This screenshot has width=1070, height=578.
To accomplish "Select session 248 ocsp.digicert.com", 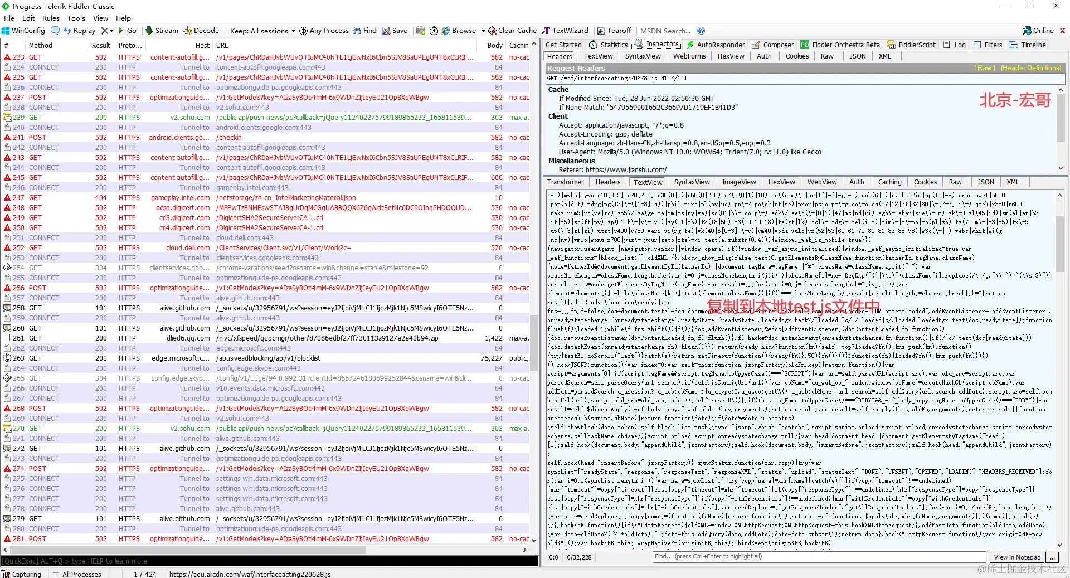I will (x=266, y=208).
